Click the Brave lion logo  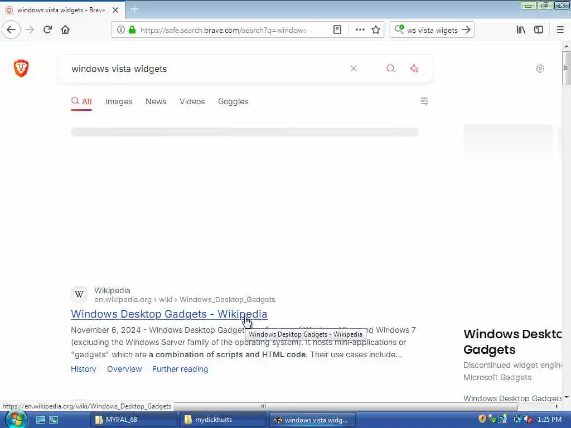(21, 68)
